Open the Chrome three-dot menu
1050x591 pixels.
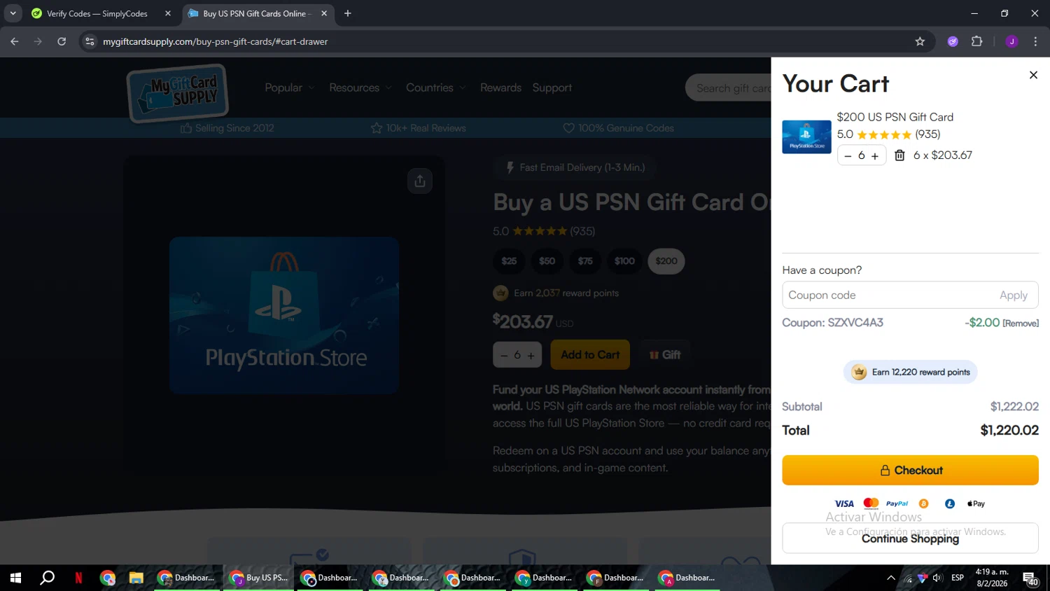[1035, 41]
